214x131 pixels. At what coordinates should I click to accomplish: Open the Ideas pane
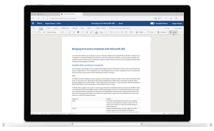click(x=173, y=32)
